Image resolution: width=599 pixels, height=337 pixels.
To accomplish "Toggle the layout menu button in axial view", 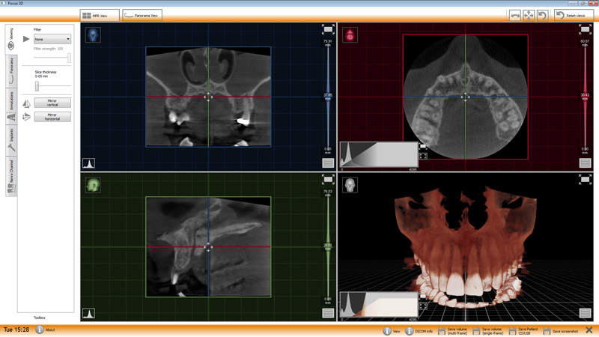I will [585, 163].
